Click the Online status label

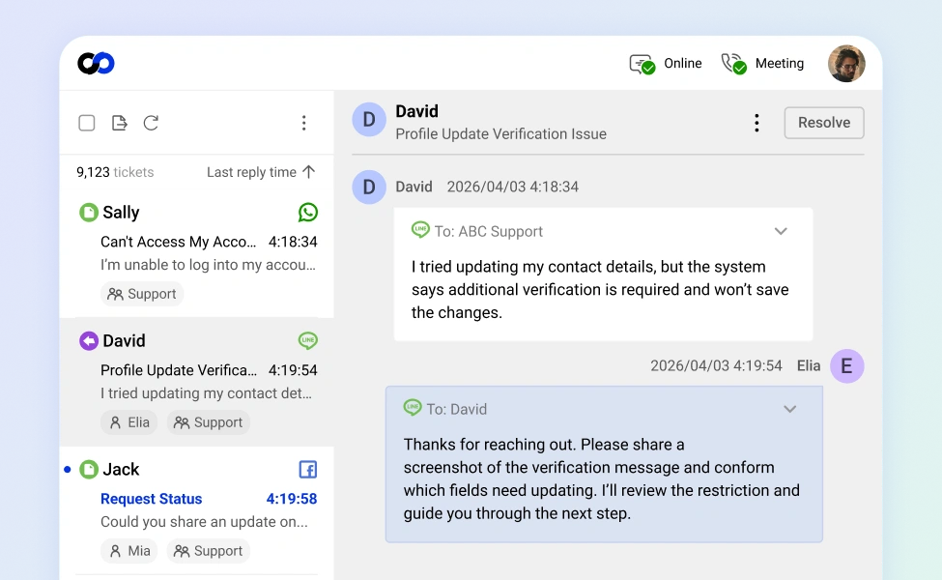pyautogui.click(x=682, y=64)
